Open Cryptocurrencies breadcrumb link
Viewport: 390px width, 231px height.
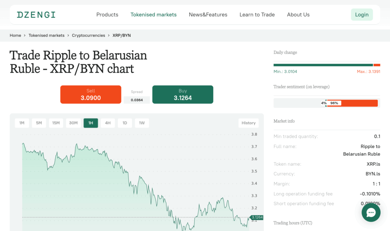coord(88,35)
